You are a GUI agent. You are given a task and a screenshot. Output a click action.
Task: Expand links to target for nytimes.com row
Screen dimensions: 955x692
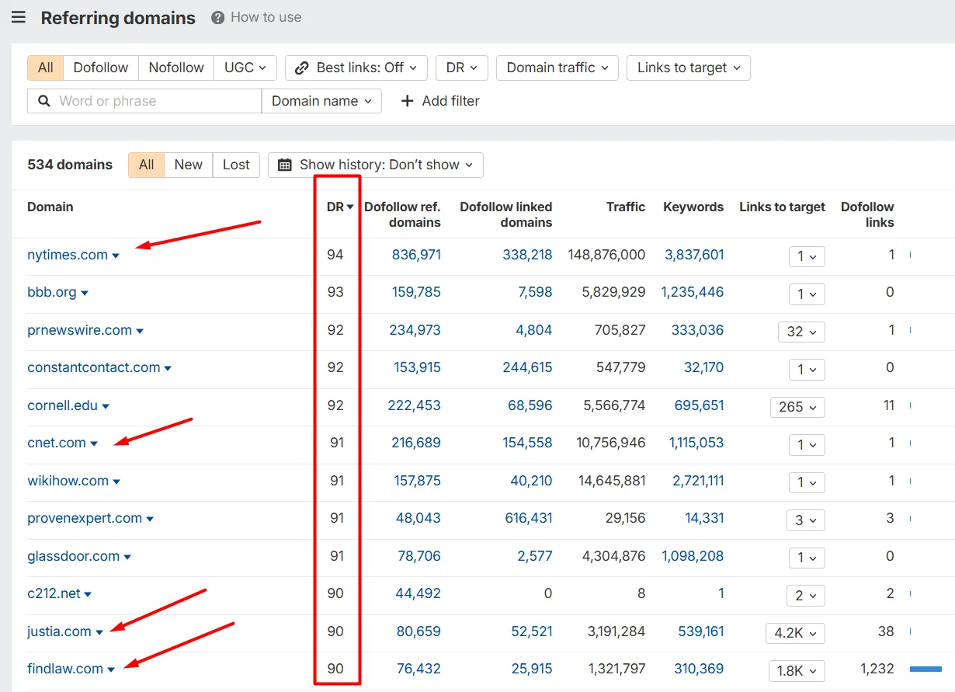[807, 256]
